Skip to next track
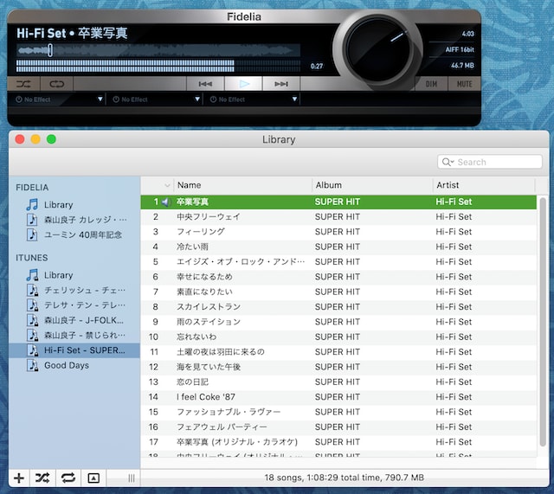Image resolution: width=554 pixels, height=494 pixels. click(x=281, y=84)
